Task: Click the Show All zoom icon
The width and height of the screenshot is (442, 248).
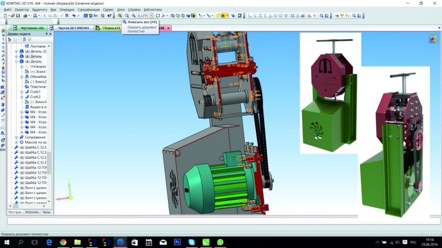Action: [x=120, y=16]
